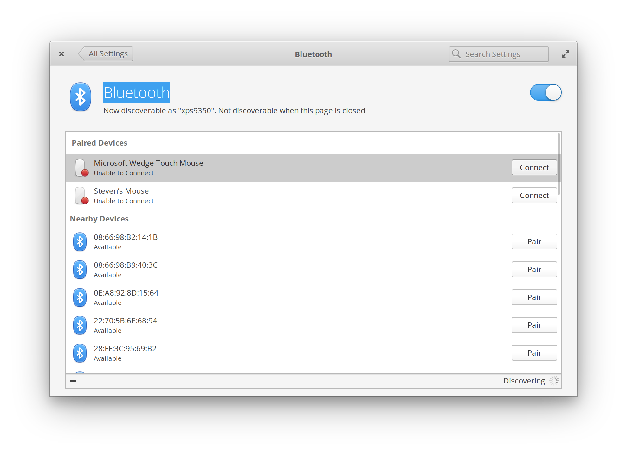The height and width of the screenshot is (455, 627).
Task: Click the fullscreen expand icon at top right
Action: pyautogui.click(x=565, y=54)
